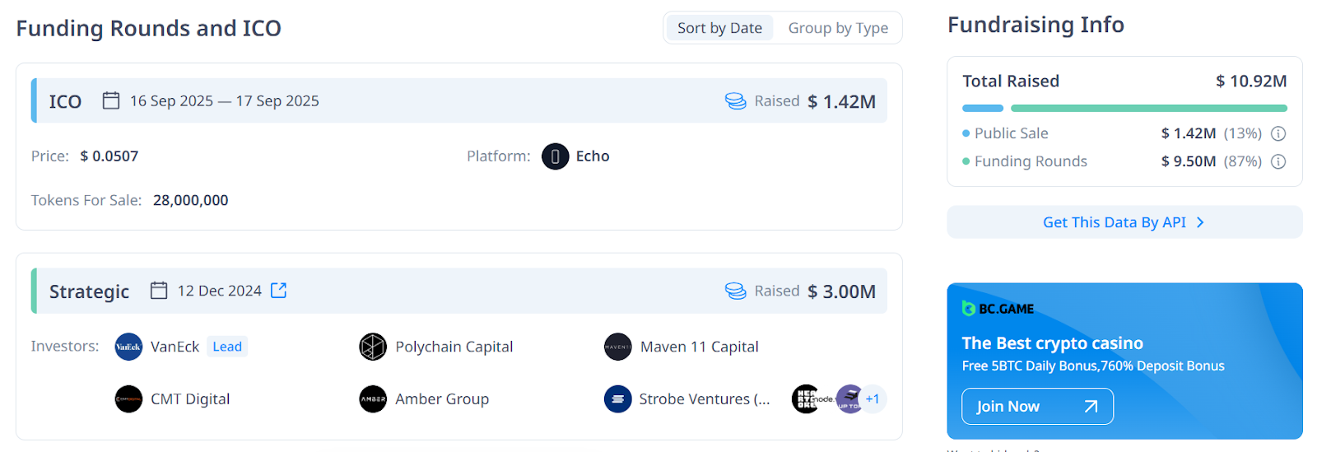This screenshot has height=452, width=1317.
Task: Click the blue Public Sale progress segment
Action: 983,108
